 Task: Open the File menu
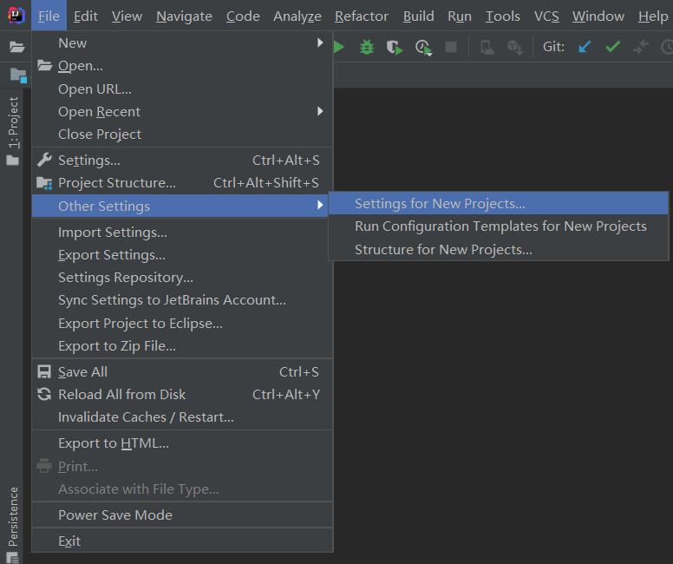tap(49, 16)
